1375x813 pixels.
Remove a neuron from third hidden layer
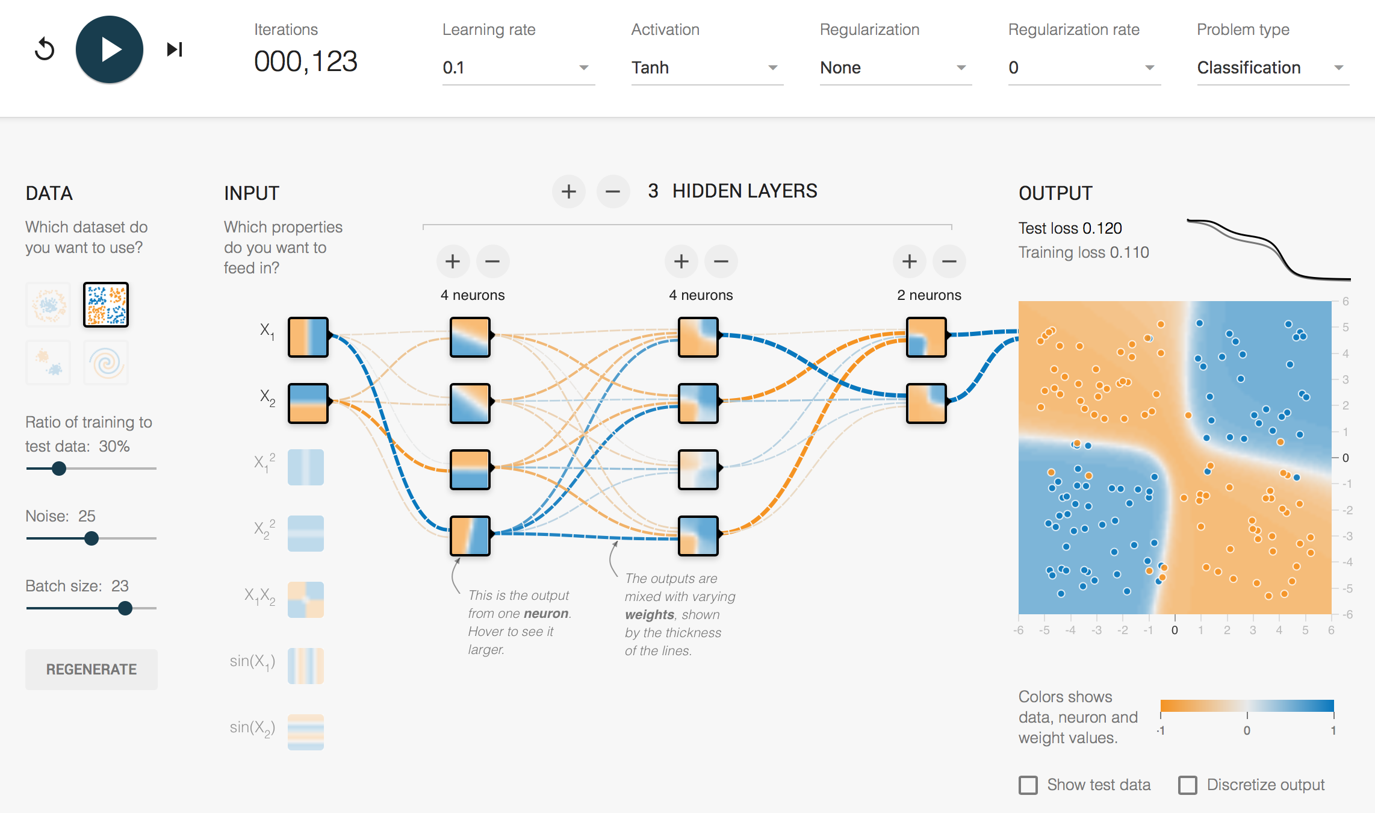pyautogui.click(x=949, y=261)
